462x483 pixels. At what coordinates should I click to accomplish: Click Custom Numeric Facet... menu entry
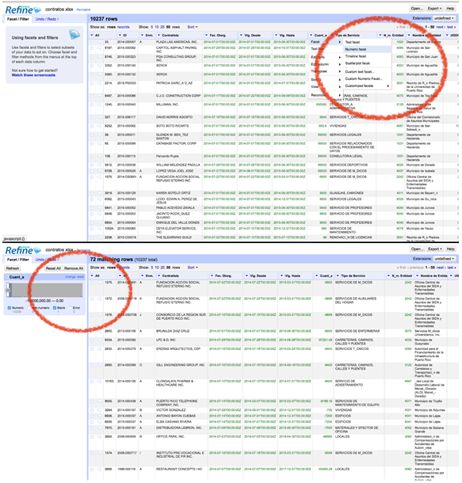point(368,79)
